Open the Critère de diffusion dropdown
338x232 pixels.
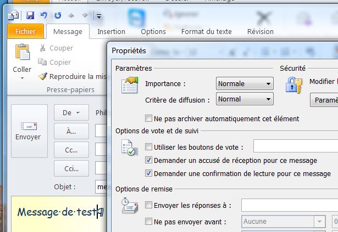pyautogui.click(x=245, y=99)
